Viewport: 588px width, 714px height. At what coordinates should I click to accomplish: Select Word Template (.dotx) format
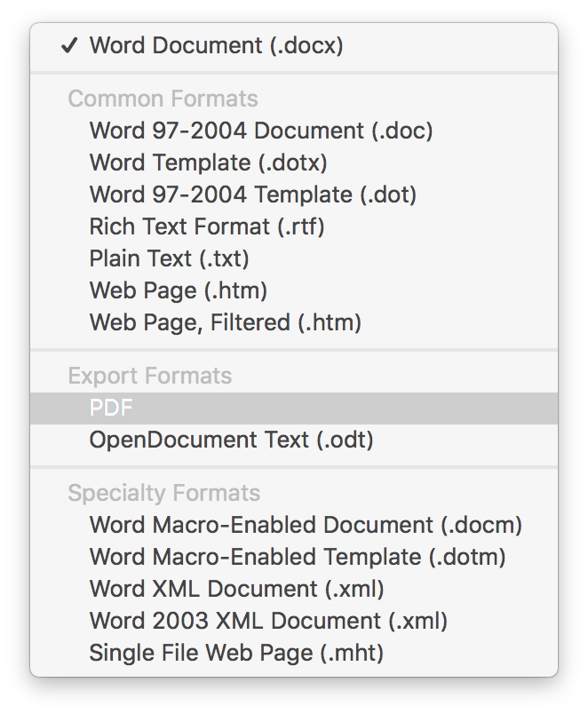click(294, 163)
